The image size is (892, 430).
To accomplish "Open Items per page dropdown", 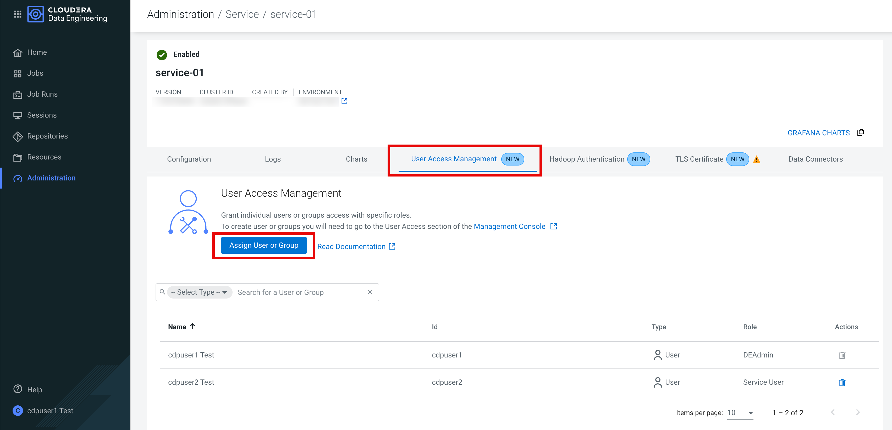I will [x=740, y=412].
